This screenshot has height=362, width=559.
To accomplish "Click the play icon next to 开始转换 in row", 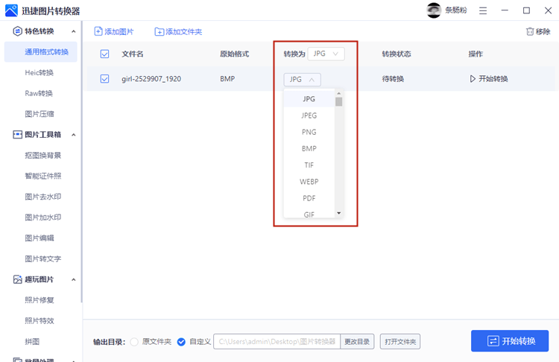I will (x=473, y=79).
